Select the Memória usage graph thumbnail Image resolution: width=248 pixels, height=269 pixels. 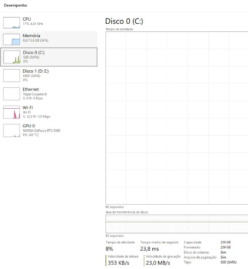click(x=12, y=39)
